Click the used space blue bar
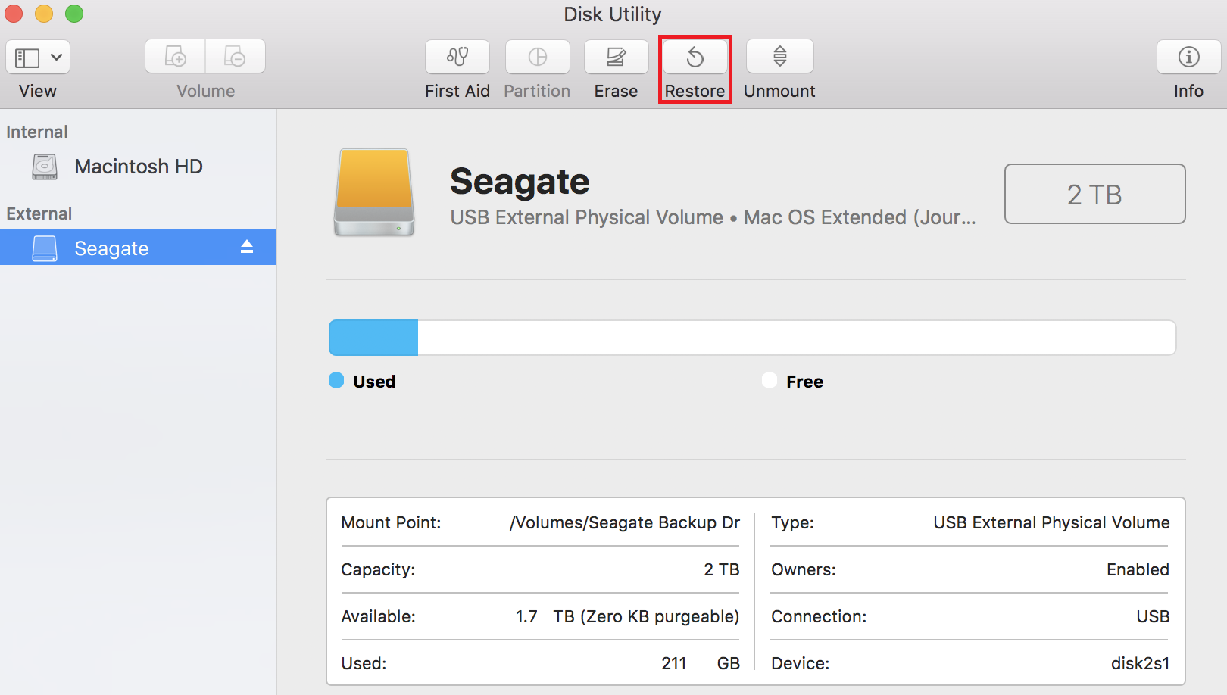 (x=373, y=338)
